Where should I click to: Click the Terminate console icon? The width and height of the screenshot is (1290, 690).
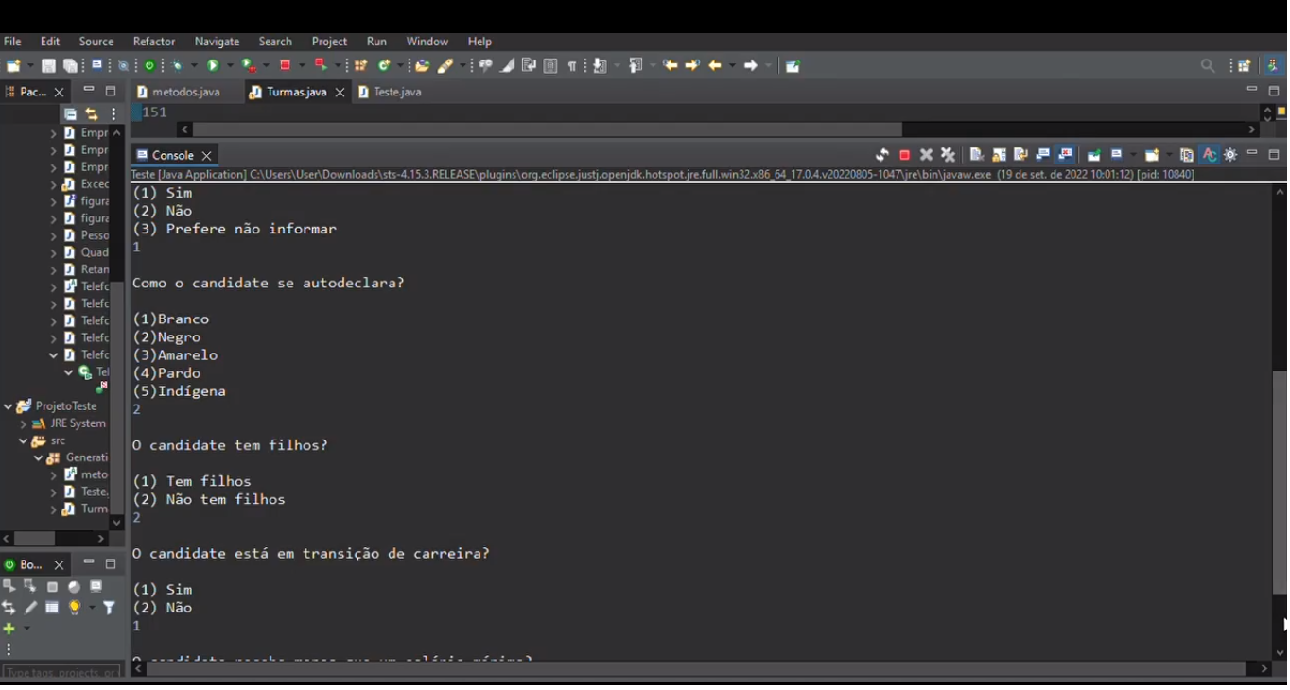tap(904, 154)
